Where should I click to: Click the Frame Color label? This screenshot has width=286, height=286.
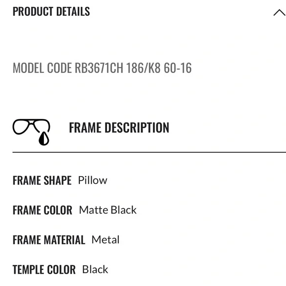point(42,210)
